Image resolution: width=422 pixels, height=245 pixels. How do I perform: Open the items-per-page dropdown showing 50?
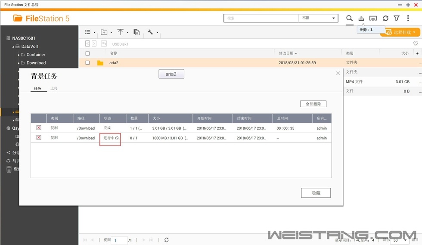point(400,240)
